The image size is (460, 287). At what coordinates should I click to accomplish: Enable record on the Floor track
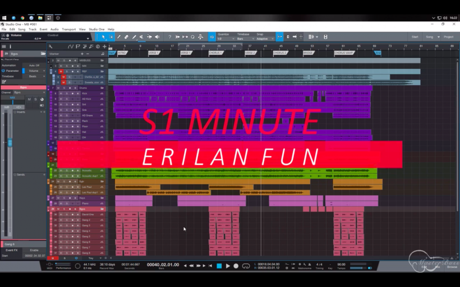72,126
